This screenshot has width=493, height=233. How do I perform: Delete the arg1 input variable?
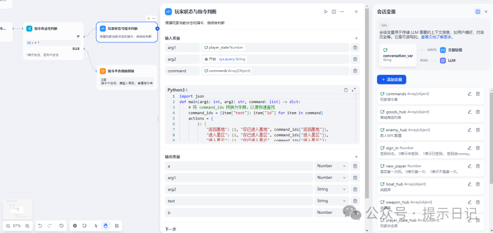pyautogui.click(x=355, y=47)
